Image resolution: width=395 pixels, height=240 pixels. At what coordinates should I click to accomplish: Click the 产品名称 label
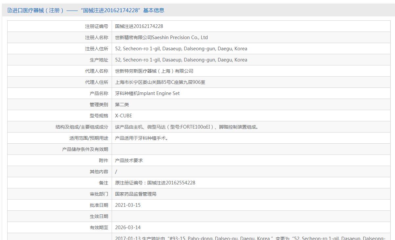pos(99,93)
